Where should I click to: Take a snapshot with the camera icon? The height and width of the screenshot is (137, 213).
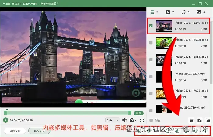click(x=132, y=120)
